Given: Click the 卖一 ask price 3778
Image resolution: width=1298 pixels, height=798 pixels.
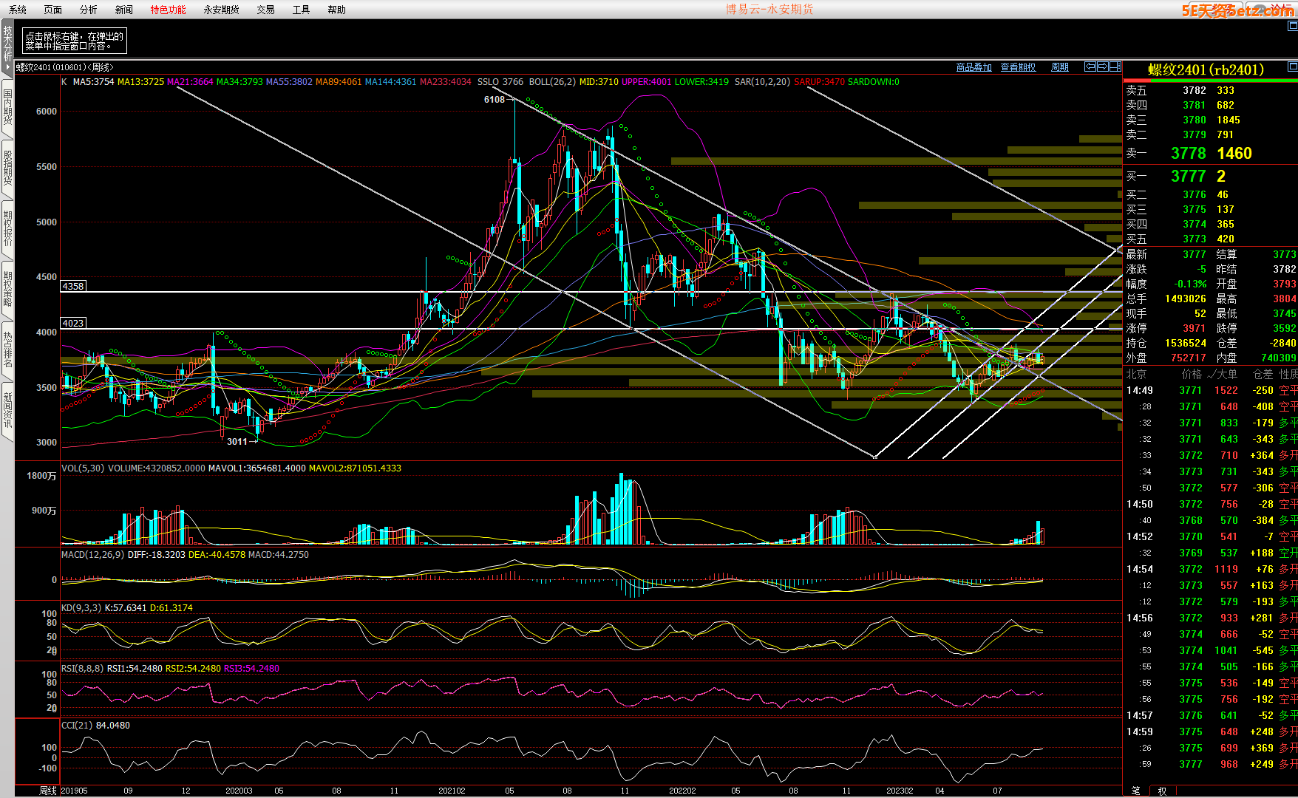Looking at the screenshot, I should [1188, 153].
